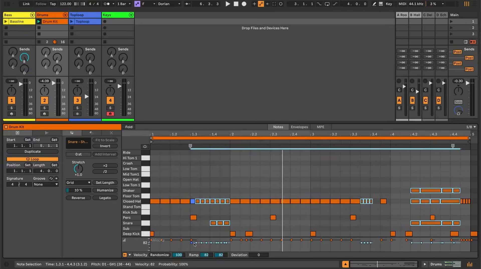Switch to the Envelopes tab
Viewport: 481px width, 269px height.
coord(300,127)
